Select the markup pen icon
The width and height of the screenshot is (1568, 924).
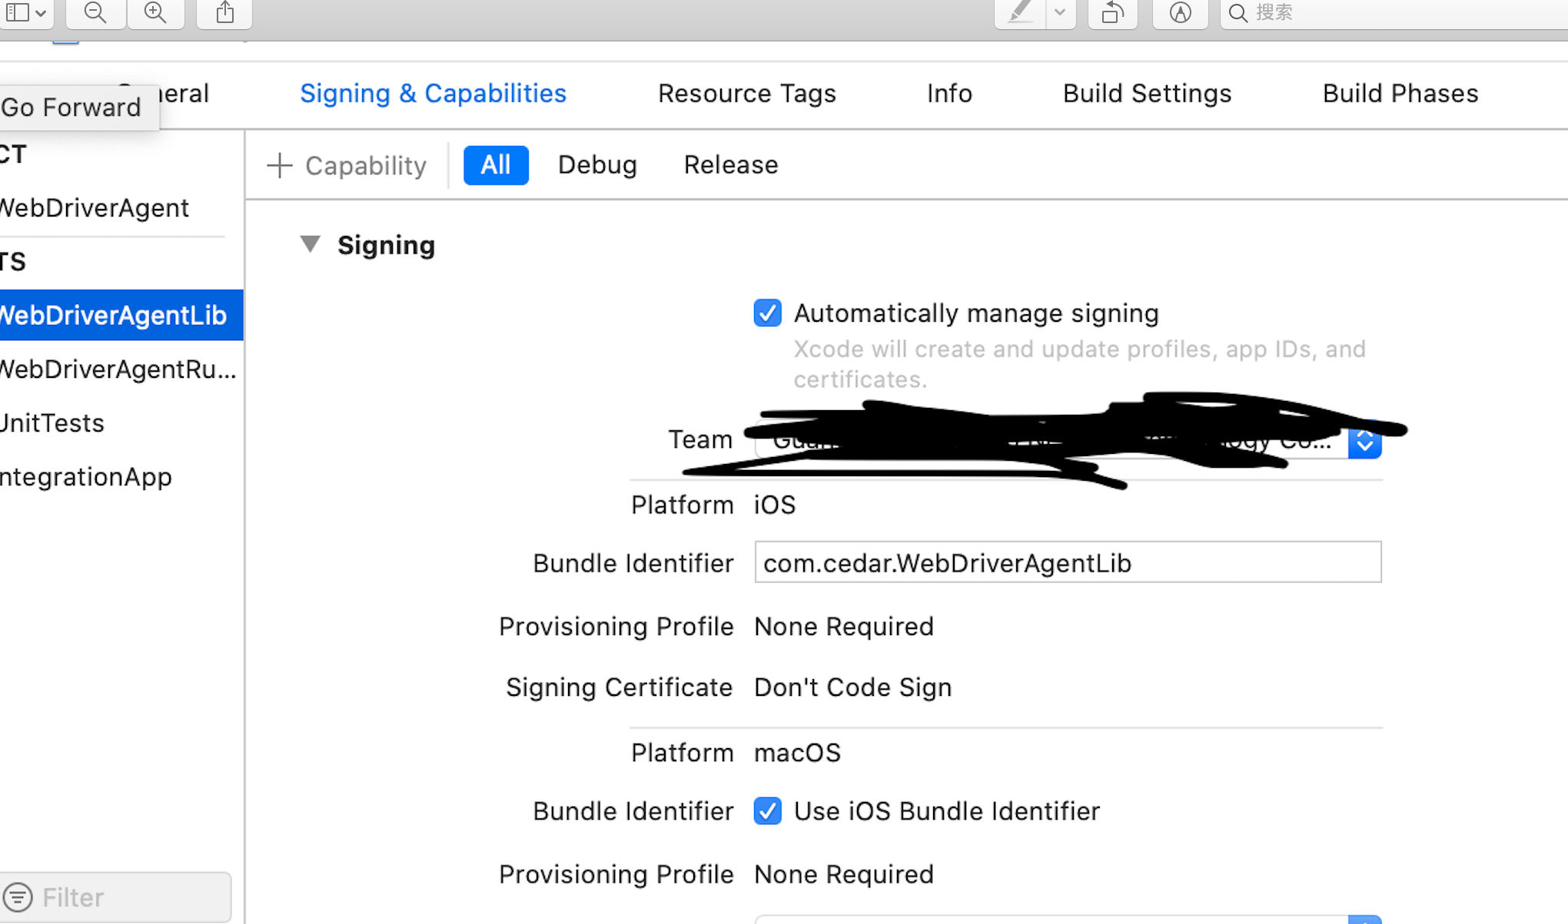tap(1020, 12)
